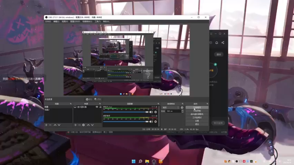Viewport: 294px width, 165px height.
Task: Open the 帮助(H) menu
Action: pyautogui.click(x=106, y=22)
